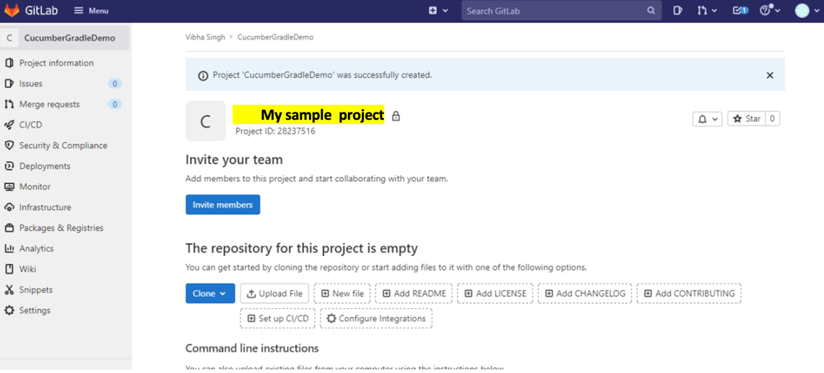Open the create new plus dropdown
Image resolution: width=824 pixels, height=373 pixels.
pos(438,11)
